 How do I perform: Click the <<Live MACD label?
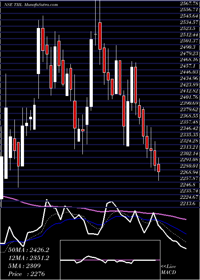(168, 270)
